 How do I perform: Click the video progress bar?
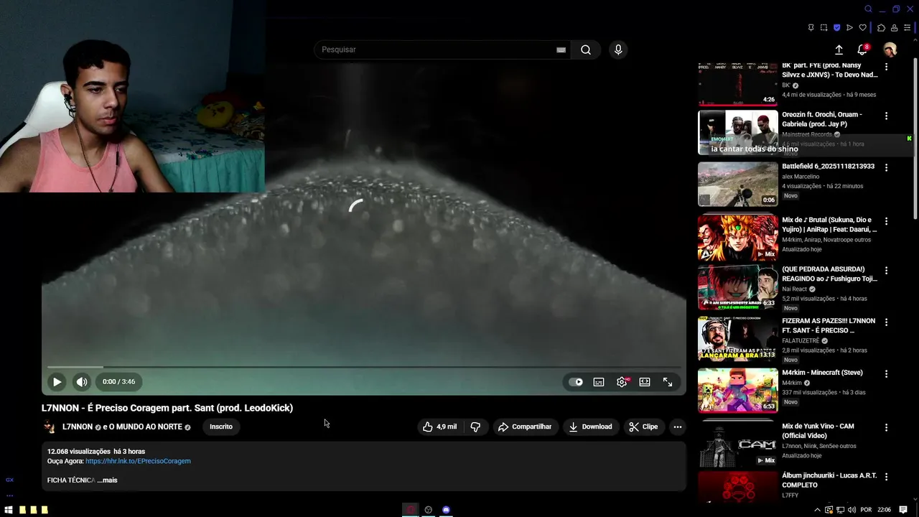tap(363, 367)
